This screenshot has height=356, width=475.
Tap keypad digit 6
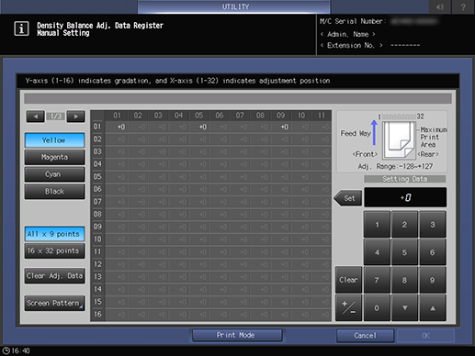[x=433, y=252]
